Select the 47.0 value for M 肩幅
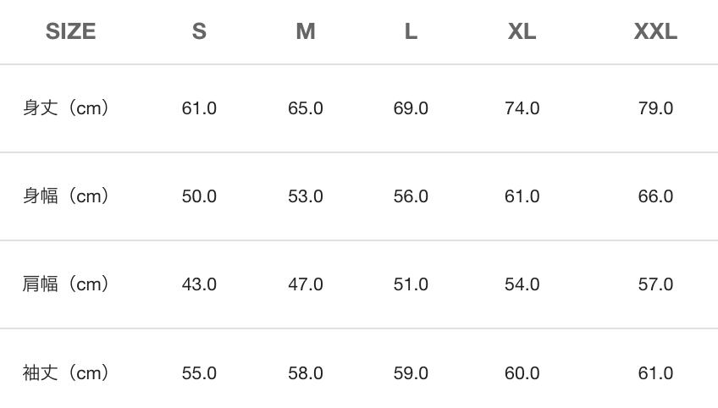The image size is (718, 408). coord(306,284)
